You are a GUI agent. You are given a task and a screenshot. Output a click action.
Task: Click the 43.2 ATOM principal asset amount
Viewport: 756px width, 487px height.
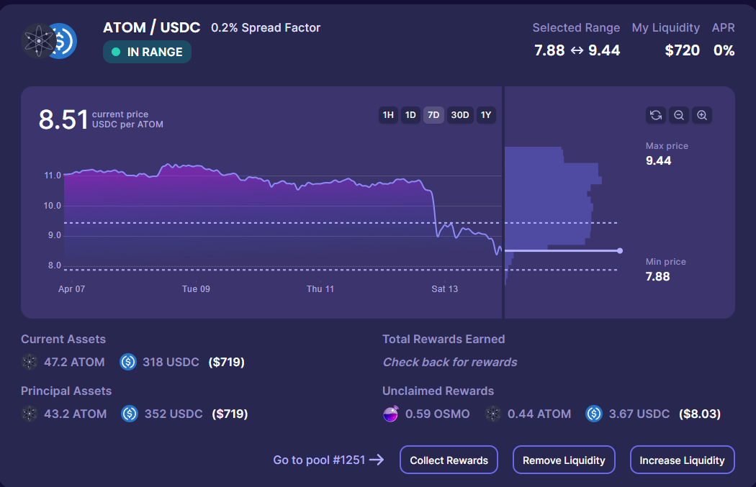[x=75, y=414]
